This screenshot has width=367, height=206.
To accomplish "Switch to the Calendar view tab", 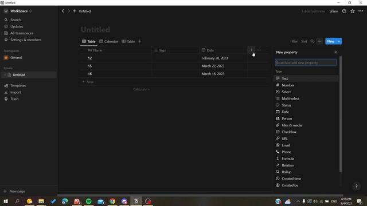I will pos(108,41).
